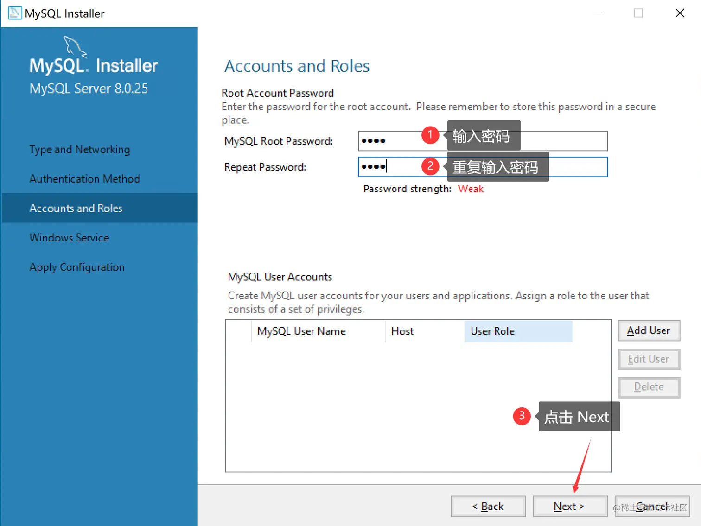Screen dimensions: 701x526
Task: Click the disabled maximize window button
Action: click(638, 13)
